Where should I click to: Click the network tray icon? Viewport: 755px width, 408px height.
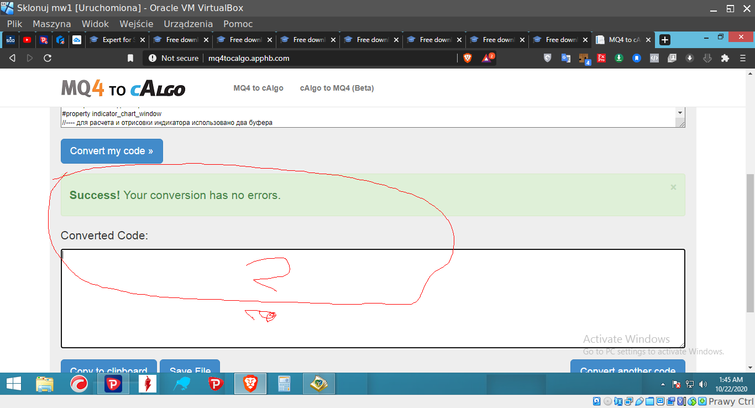tap(690, 384)
